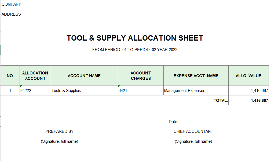Click the ALLOCATION ACCOUNT header cell
The width and height of the screenshot is (278, 161).
click(x=35, y=76)
